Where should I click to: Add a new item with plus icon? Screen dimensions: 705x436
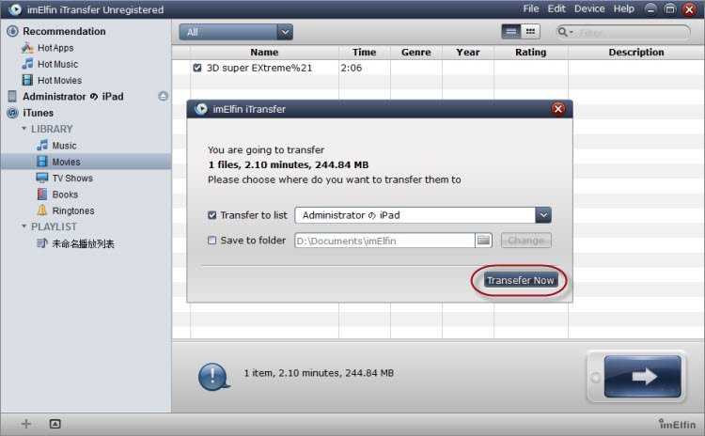click(26, 424)
